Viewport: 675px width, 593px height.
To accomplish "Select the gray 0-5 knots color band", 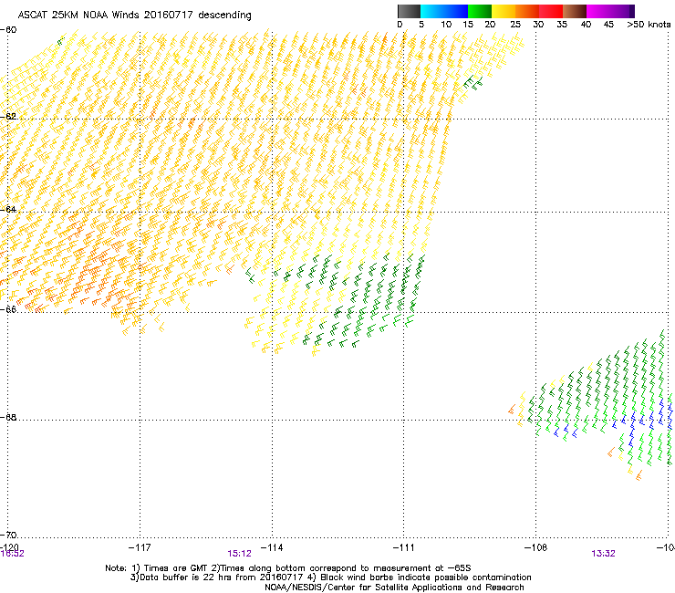I will click(x=409, y=11).
